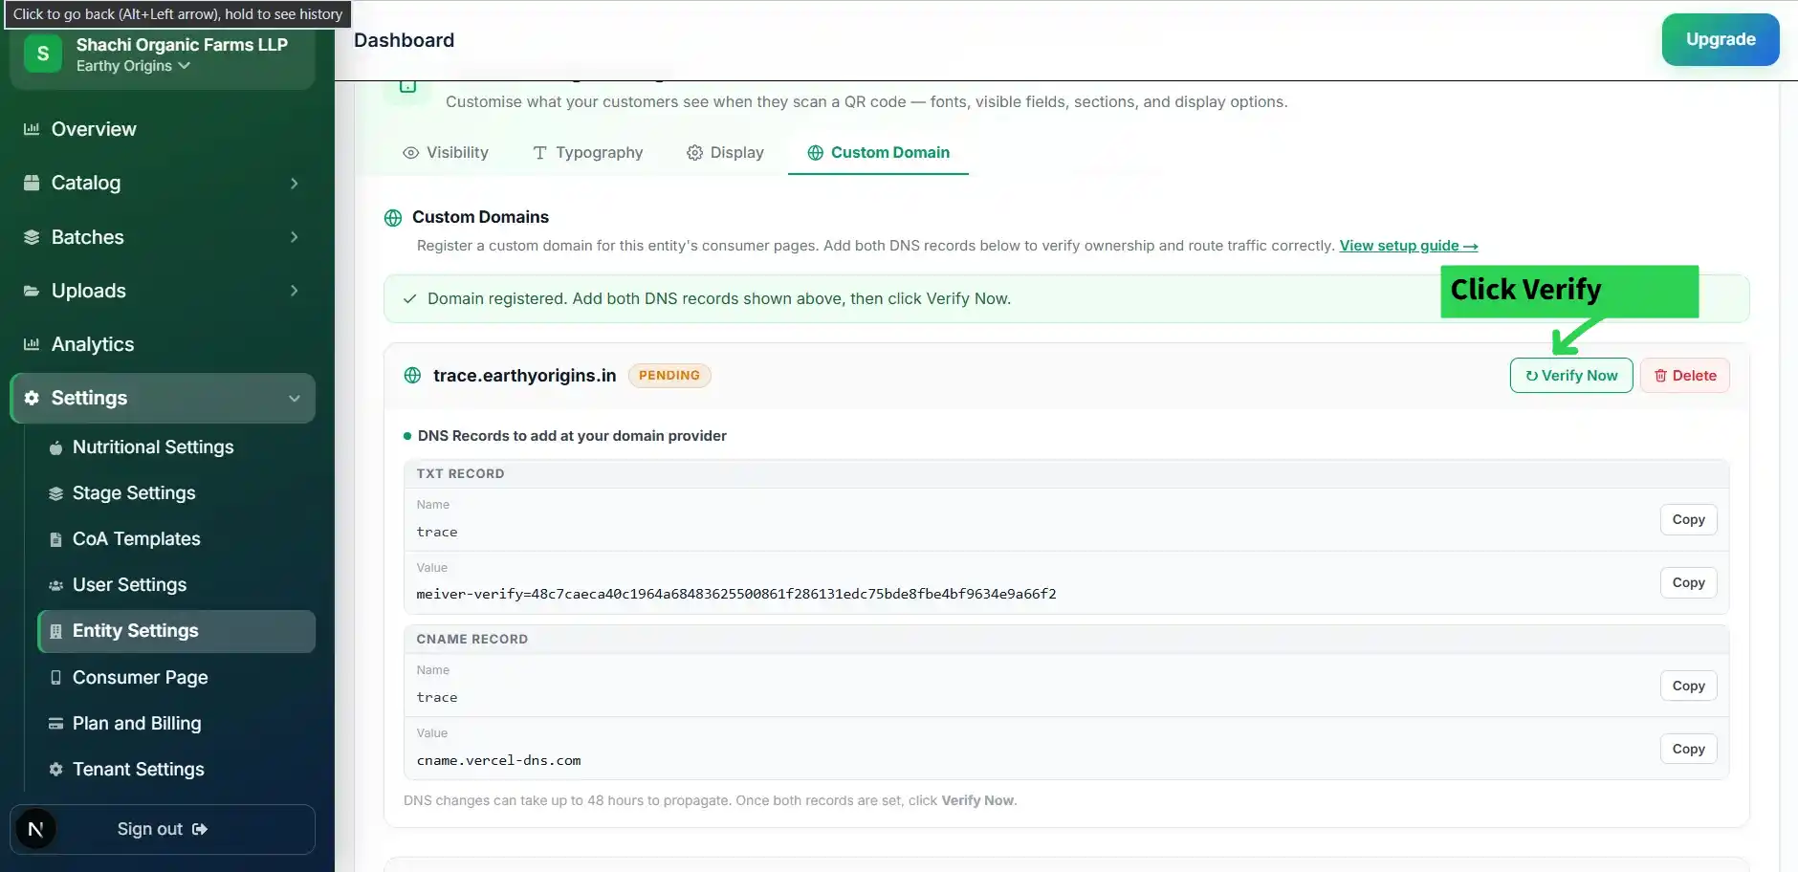The width and height of the screenshot is (1798, 872).
Task: Open Tenant Settings page
Action: (x=177, y=770)
